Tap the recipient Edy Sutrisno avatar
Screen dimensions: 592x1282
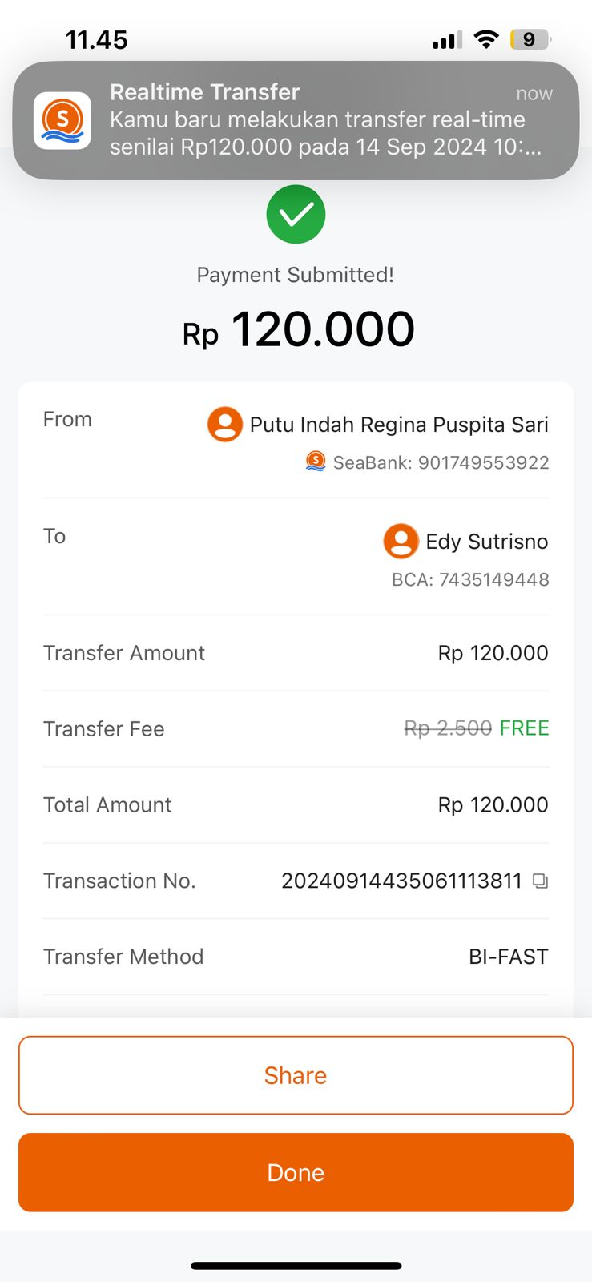401,541
